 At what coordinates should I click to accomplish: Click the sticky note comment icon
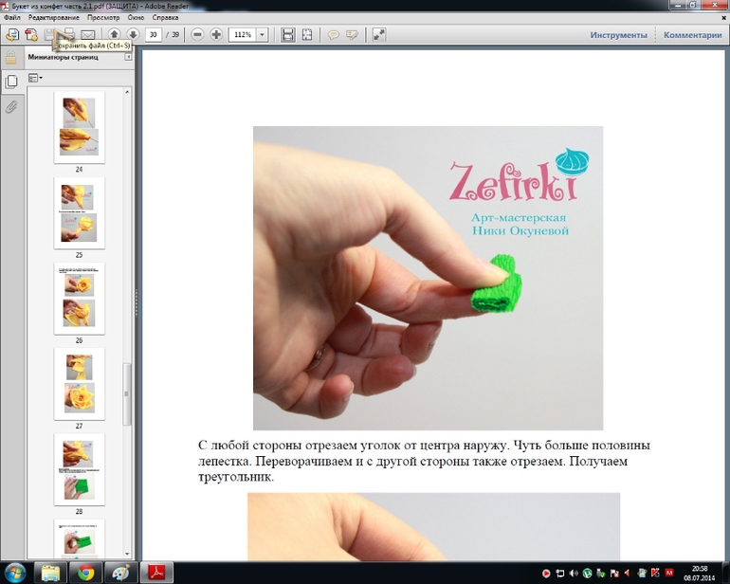(x=334, y=35)
